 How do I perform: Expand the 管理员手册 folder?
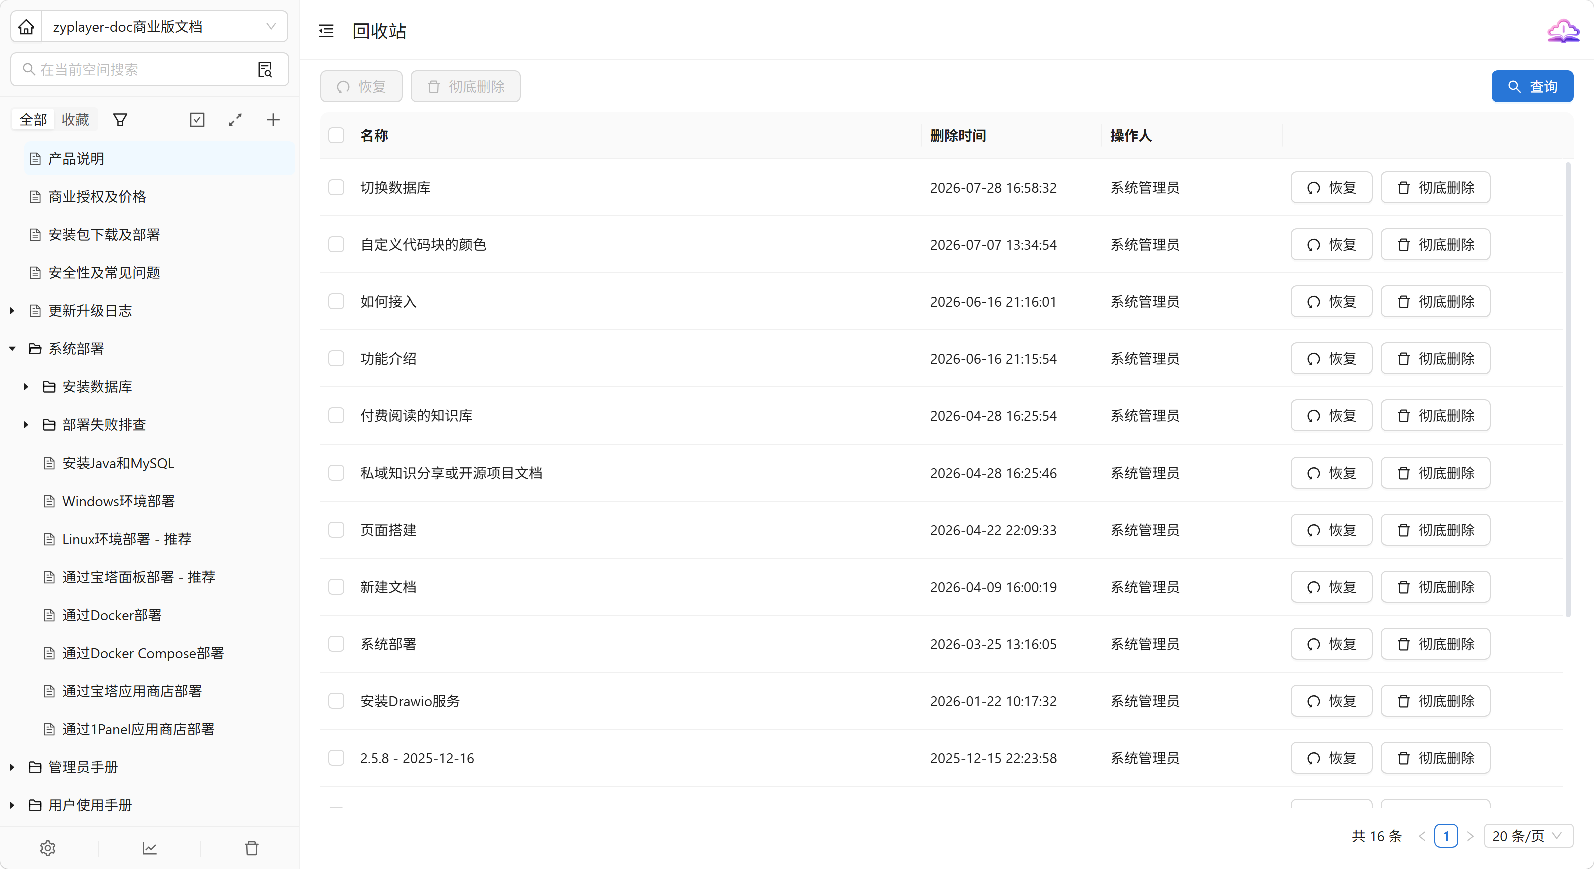[12, 767]
